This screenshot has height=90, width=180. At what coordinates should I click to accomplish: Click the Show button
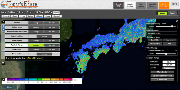(56, 13)
